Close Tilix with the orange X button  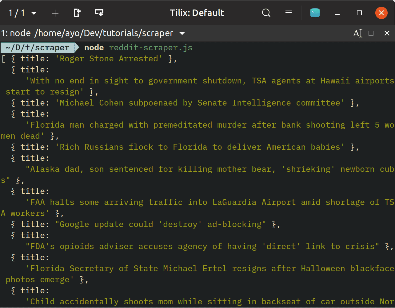pos(381,13)
